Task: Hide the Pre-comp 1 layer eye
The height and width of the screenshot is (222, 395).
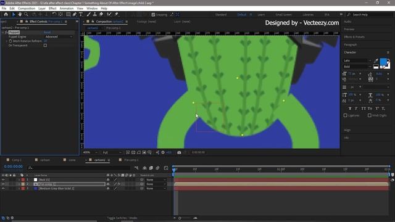Action: click(3, 184)
